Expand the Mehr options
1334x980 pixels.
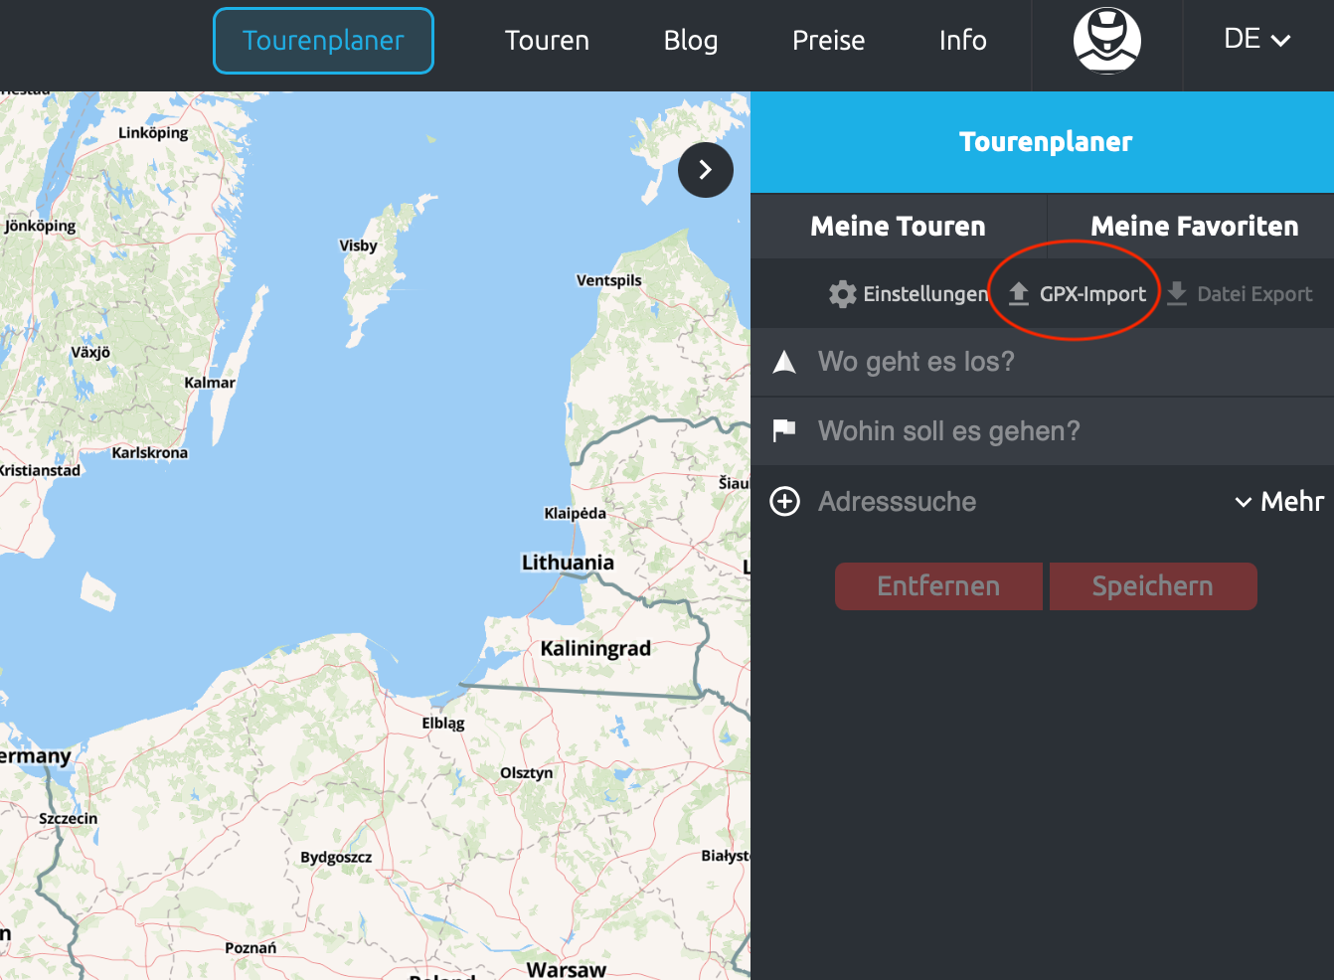1279,502
